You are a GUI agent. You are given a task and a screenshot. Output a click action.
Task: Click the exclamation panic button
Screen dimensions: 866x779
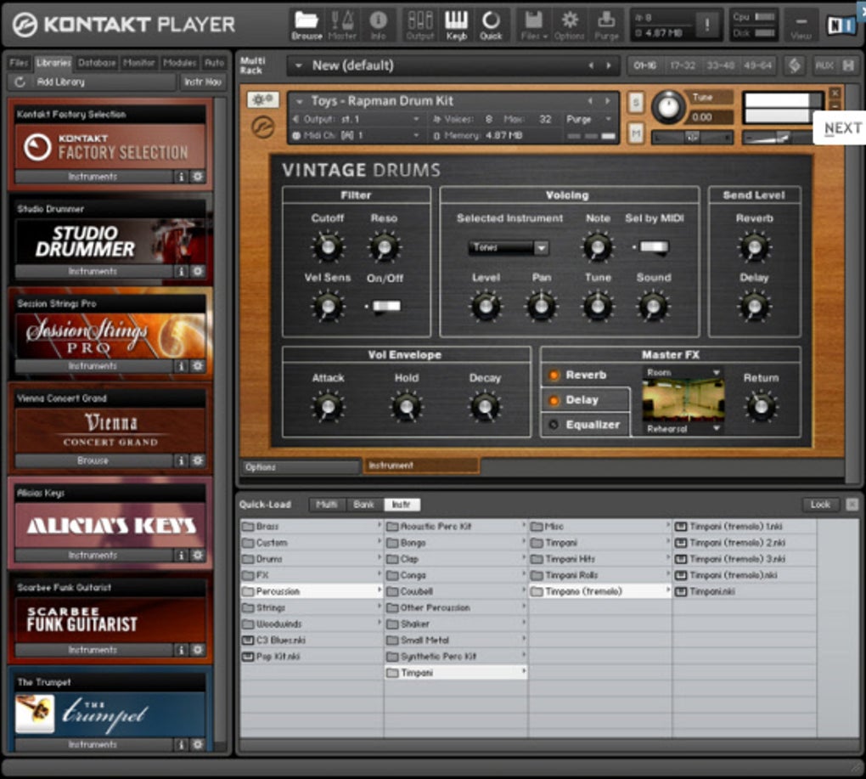click(706, 25)
